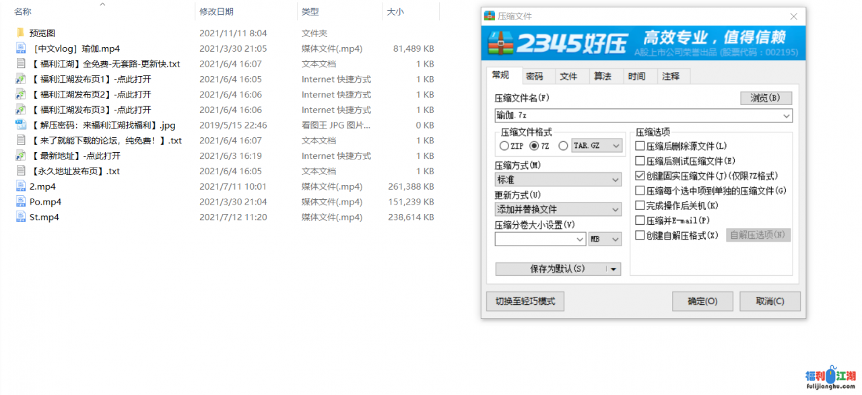Open the 算法 tab
862x395 pixels.
point(602,76)
